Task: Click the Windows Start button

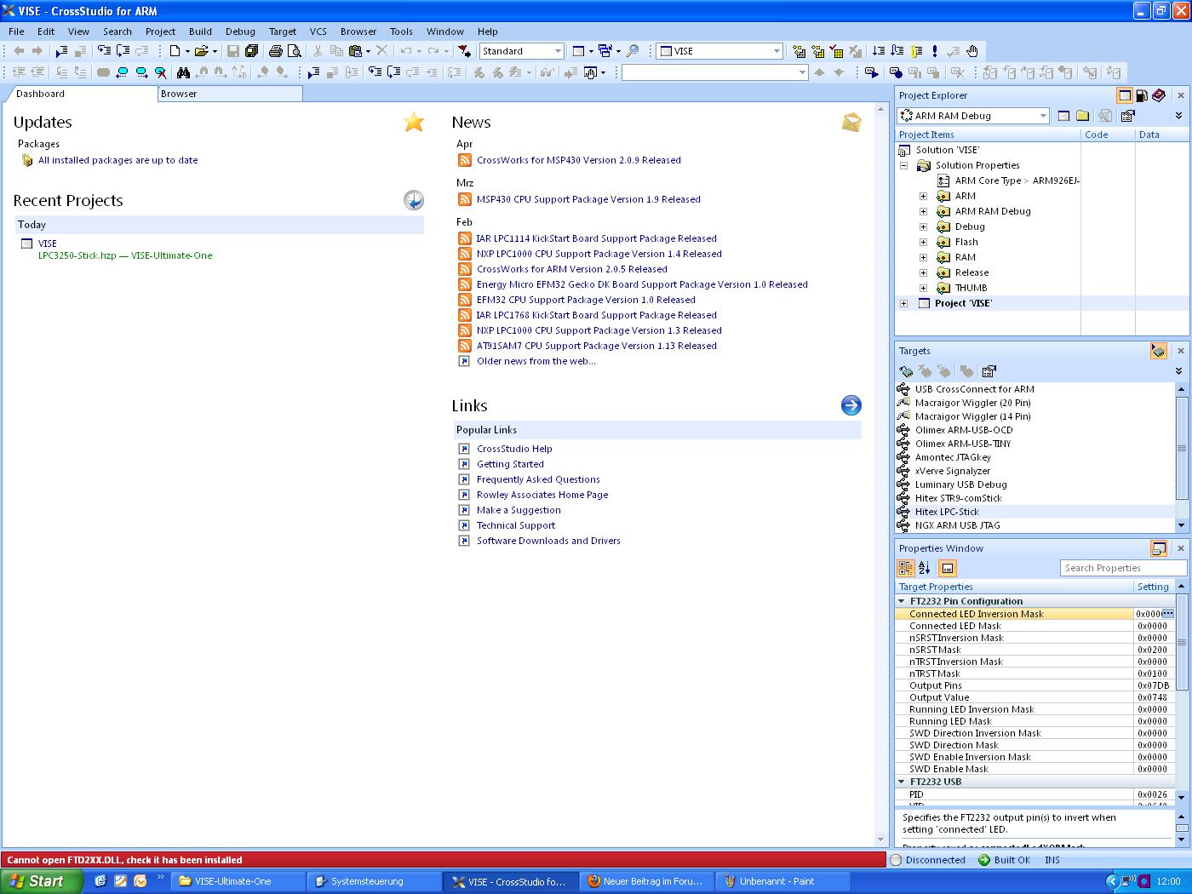Action: (x=41, y=881)
